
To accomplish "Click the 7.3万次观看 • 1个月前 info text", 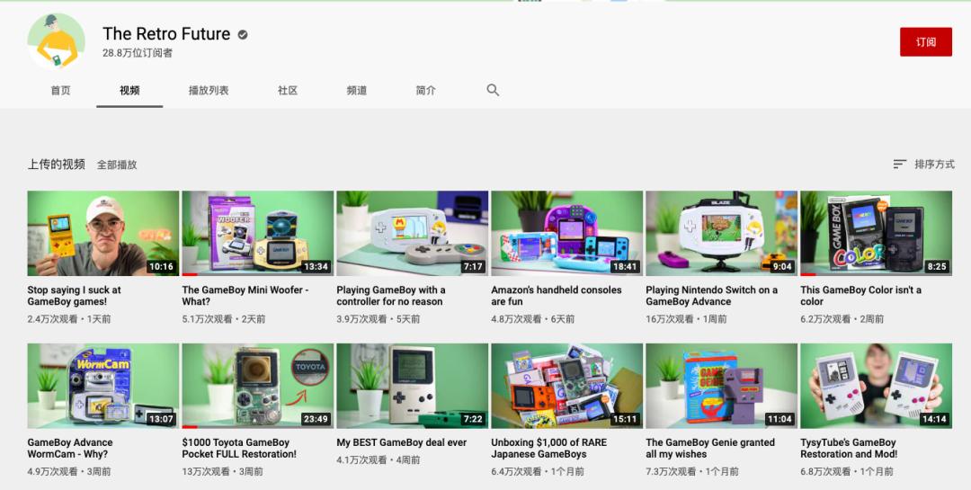I will coord(692,472).
